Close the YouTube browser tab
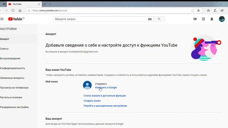The height and width of the screenshot is (128, 228). pos(39,4)
